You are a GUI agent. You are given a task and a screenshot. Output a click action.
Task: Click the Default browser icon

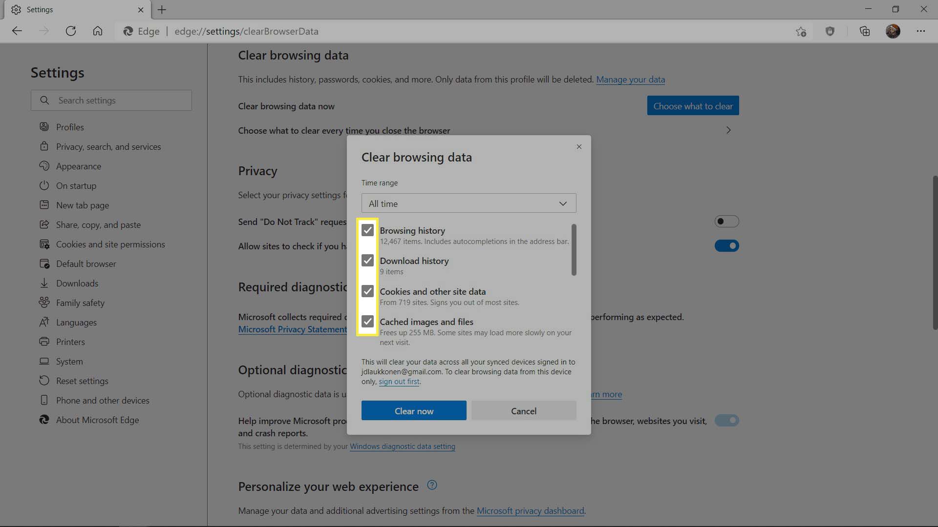(x=44, y=263)
